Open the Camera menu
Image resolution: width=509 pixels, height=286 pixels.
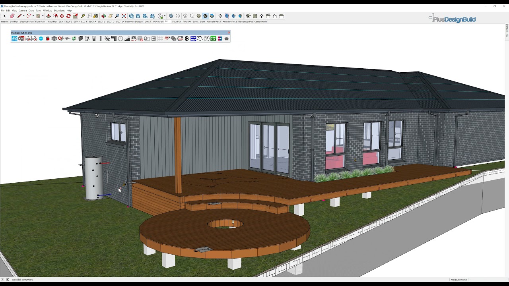tap(23, 11)
